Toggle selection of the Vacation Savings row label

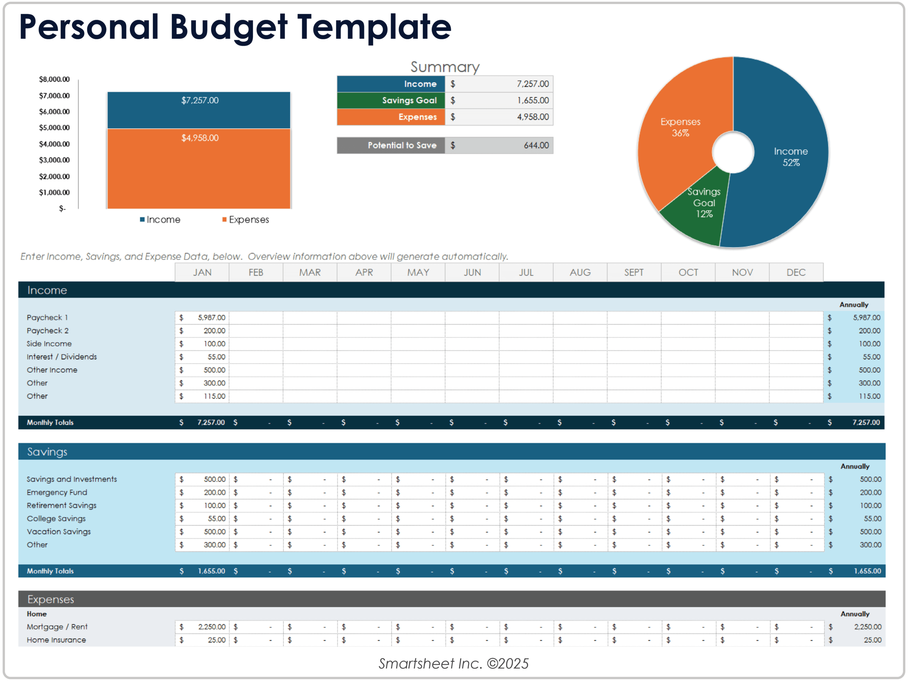point(59,531)
